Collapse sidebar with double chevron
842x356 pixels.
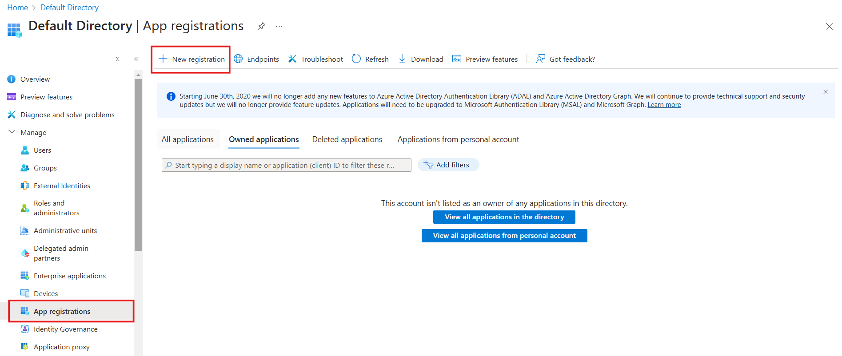coord(136,59)
